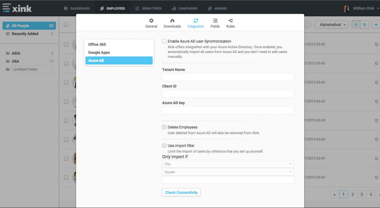This screenshot has width=380, height=208.
Task: Tick the fourth employee row checkbox
Action: pos(66,102)
